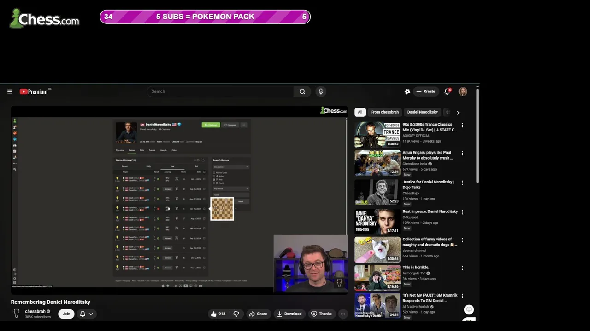Open the Danya Naroditsky 1:17:11 thumbnail
590x331 pixels.
(378, 222)
